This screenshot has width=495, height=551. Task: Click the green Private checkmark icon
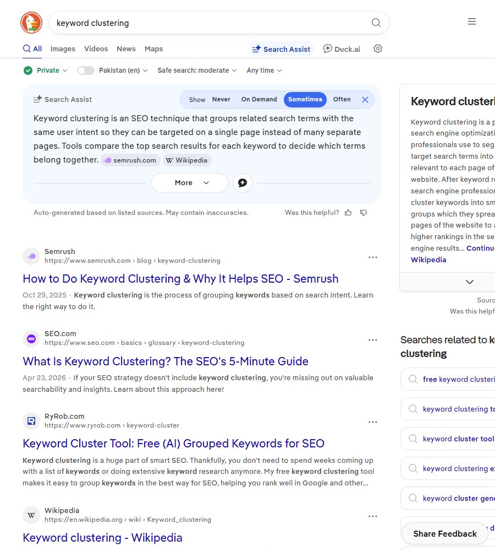pyautogui.click(x=28, y=71)
